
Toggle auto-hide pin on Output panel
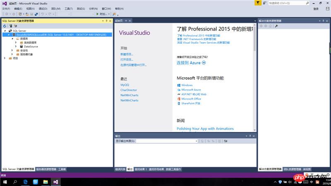pyautogui.click(x=250, y=136)
